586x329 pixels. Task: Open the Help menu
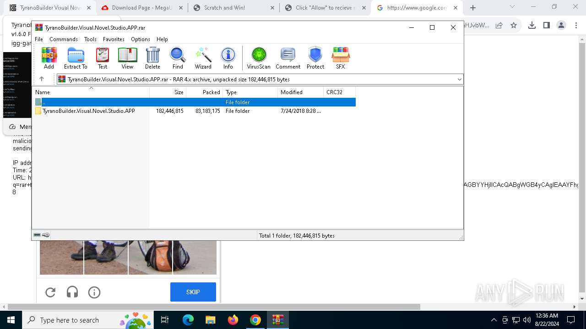(162, 39)
